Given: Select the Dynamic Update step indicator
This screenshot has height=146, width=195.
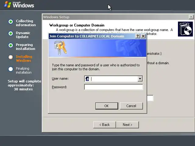Looking at the screenshot, I should (11, 33).
